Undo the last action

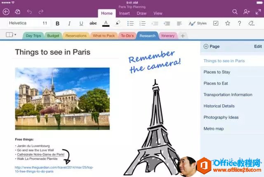coord(29,12)
